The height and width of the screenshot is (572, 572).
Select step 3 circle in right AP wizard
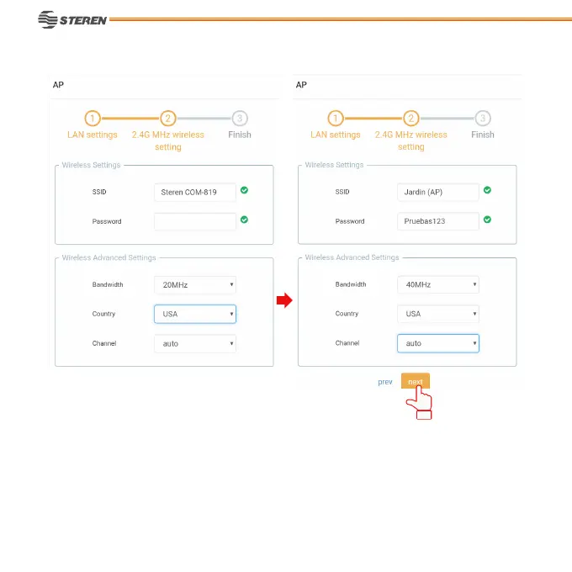tap(483, 119)
